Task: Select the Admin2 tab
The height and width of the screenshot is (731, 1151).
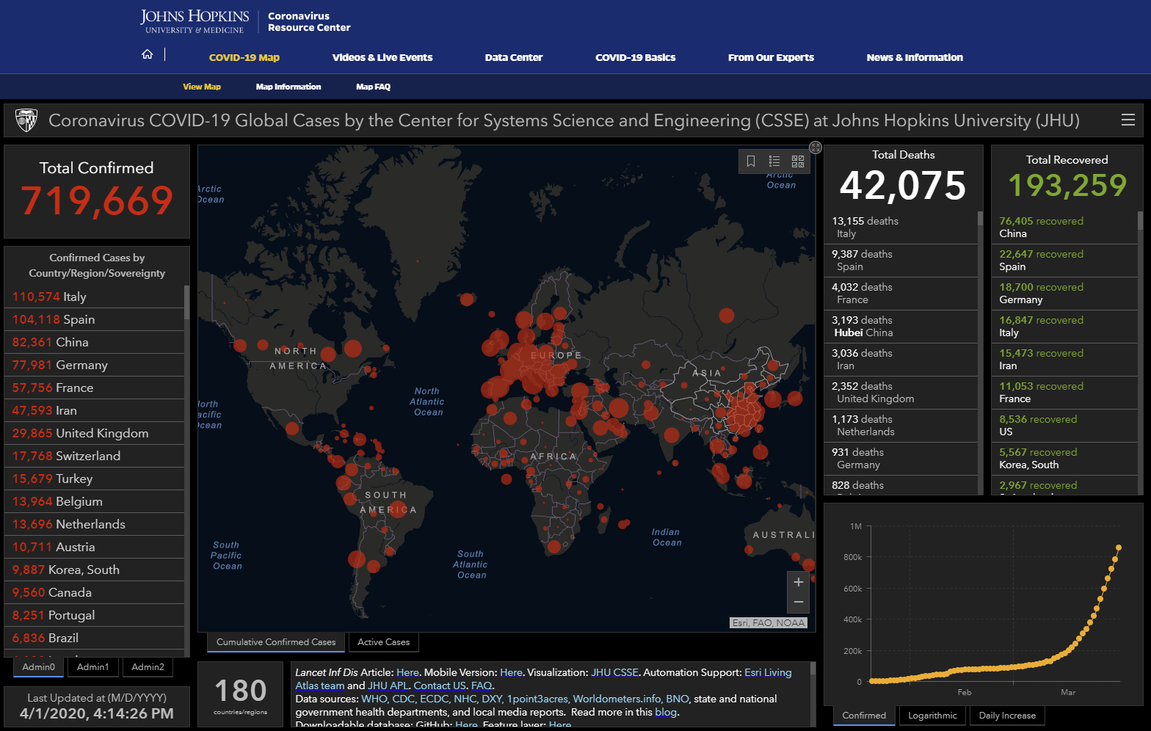Action: [148, 667]
